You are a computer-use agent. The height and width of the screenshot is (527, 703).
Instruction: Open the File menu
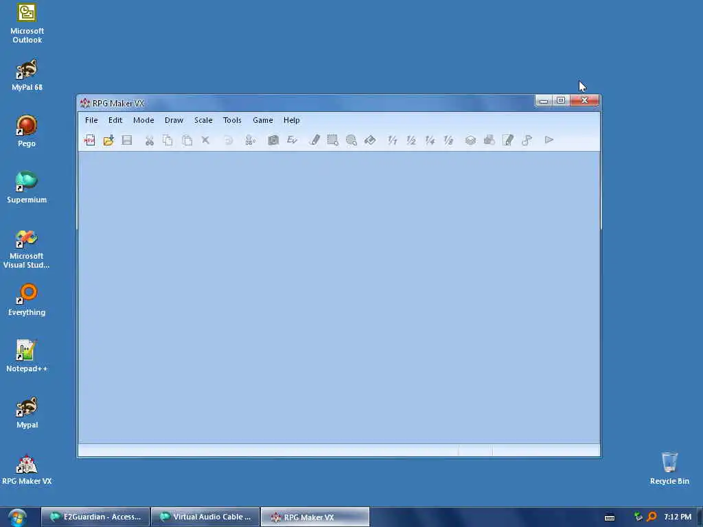tap(91, 120)
